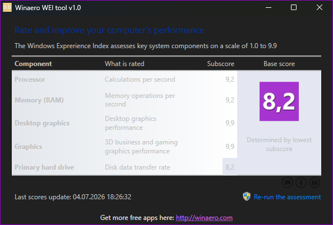Click the Disk data transfer rate description
333x225 pixels.
137,167
